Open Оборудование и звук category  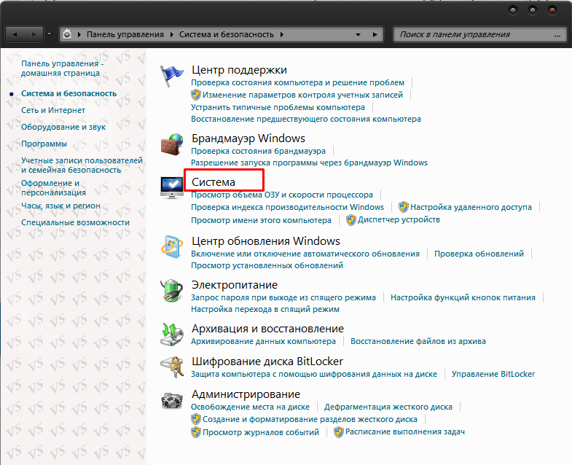point(63,127)
